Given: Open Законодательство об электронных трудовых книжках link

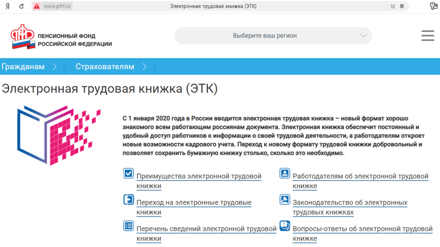Looking at the screenshot, I should point(350,207).
